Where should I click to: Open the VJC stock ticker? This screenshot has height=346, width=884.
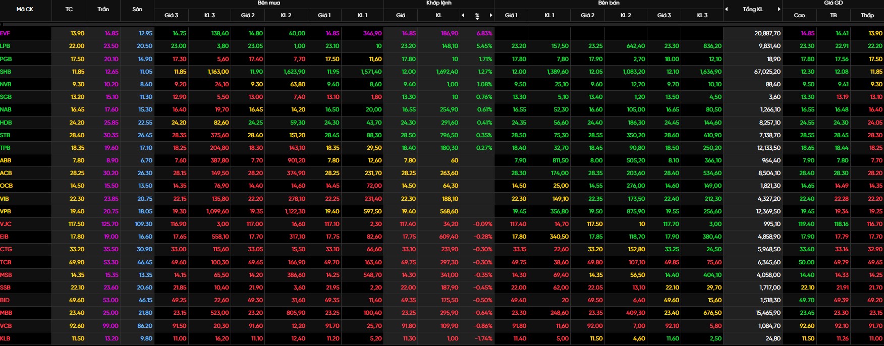coord(6,224)
